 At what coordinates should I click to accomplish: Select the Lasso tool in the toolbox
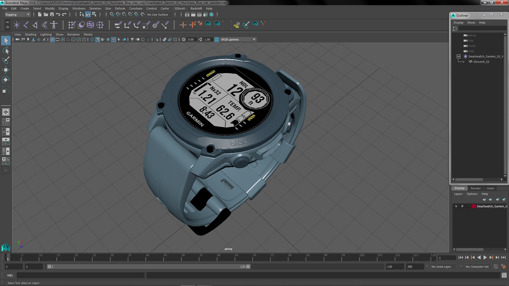[6, 50]
